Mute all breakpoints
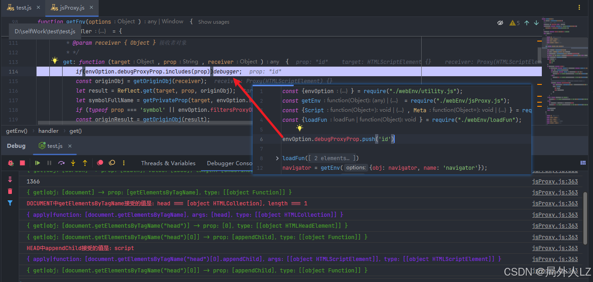The height and width of the screenshot is (282, 593). click(112, 163)
